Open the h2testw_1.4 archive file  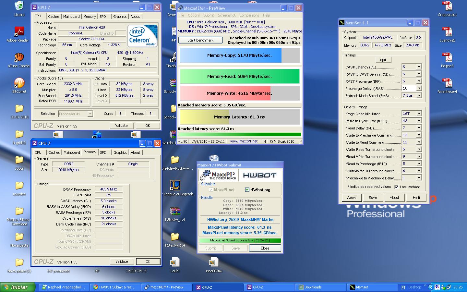click(x=175, y=214)
